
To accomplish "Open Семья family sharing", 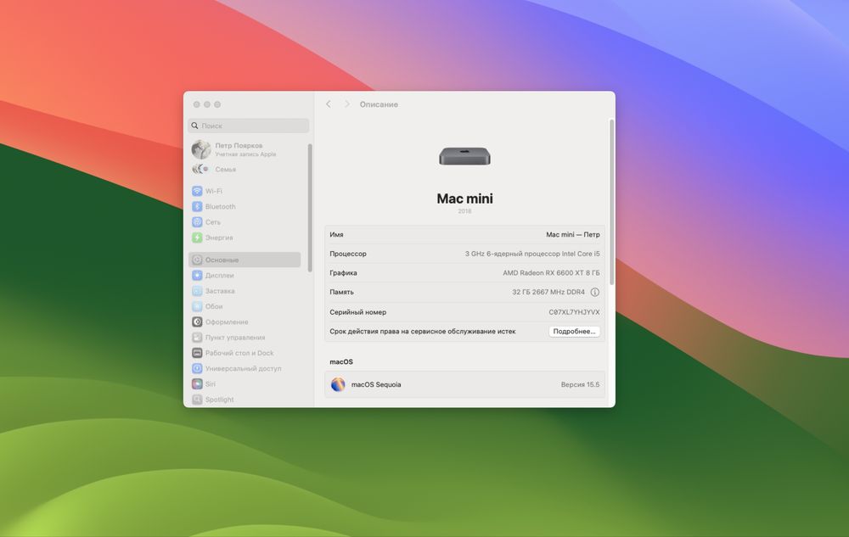I will [x=215, y=170].
